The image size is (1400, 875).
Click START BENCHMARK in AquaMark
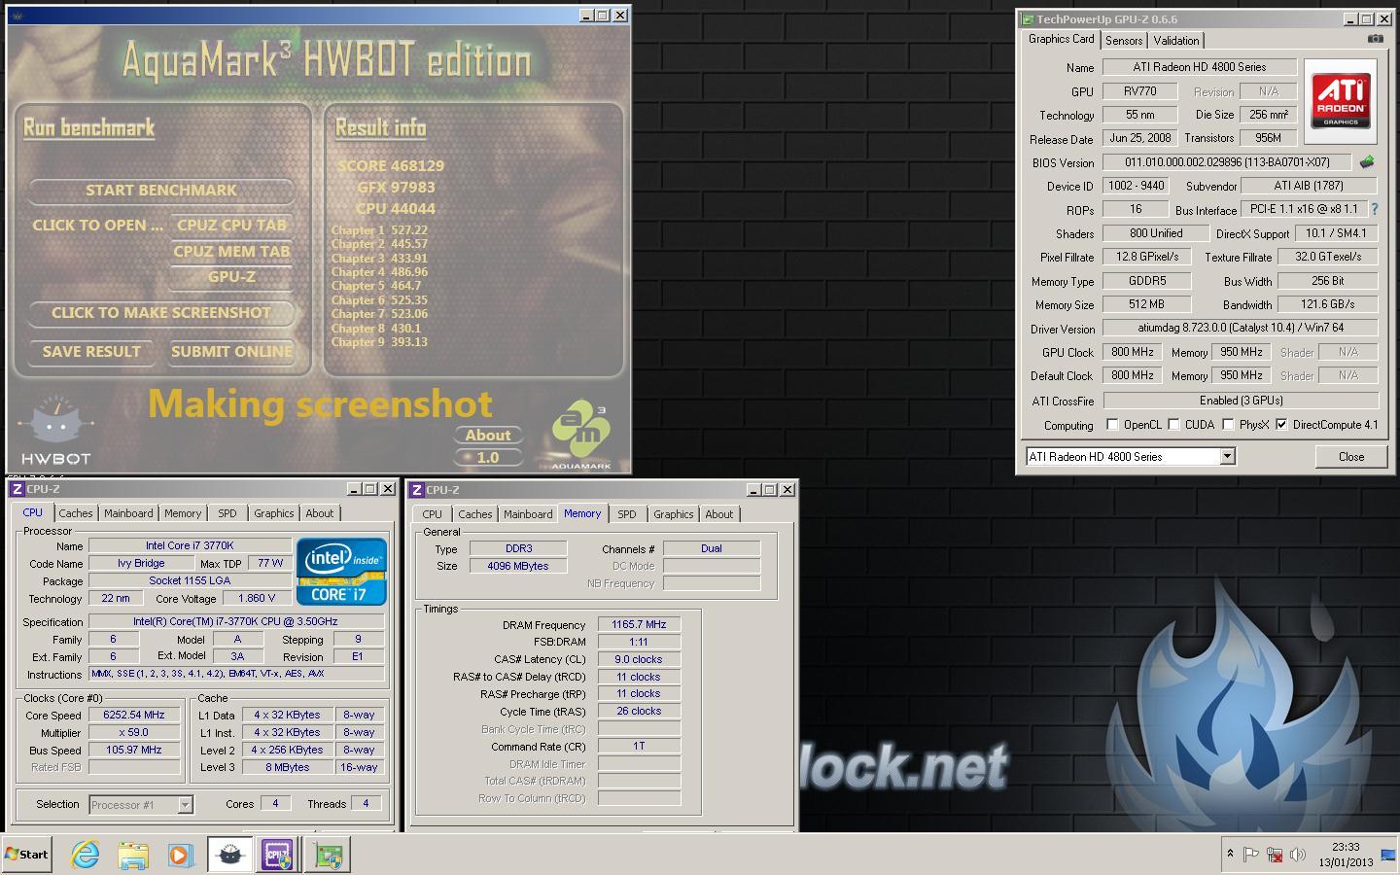tap(161, 191)
